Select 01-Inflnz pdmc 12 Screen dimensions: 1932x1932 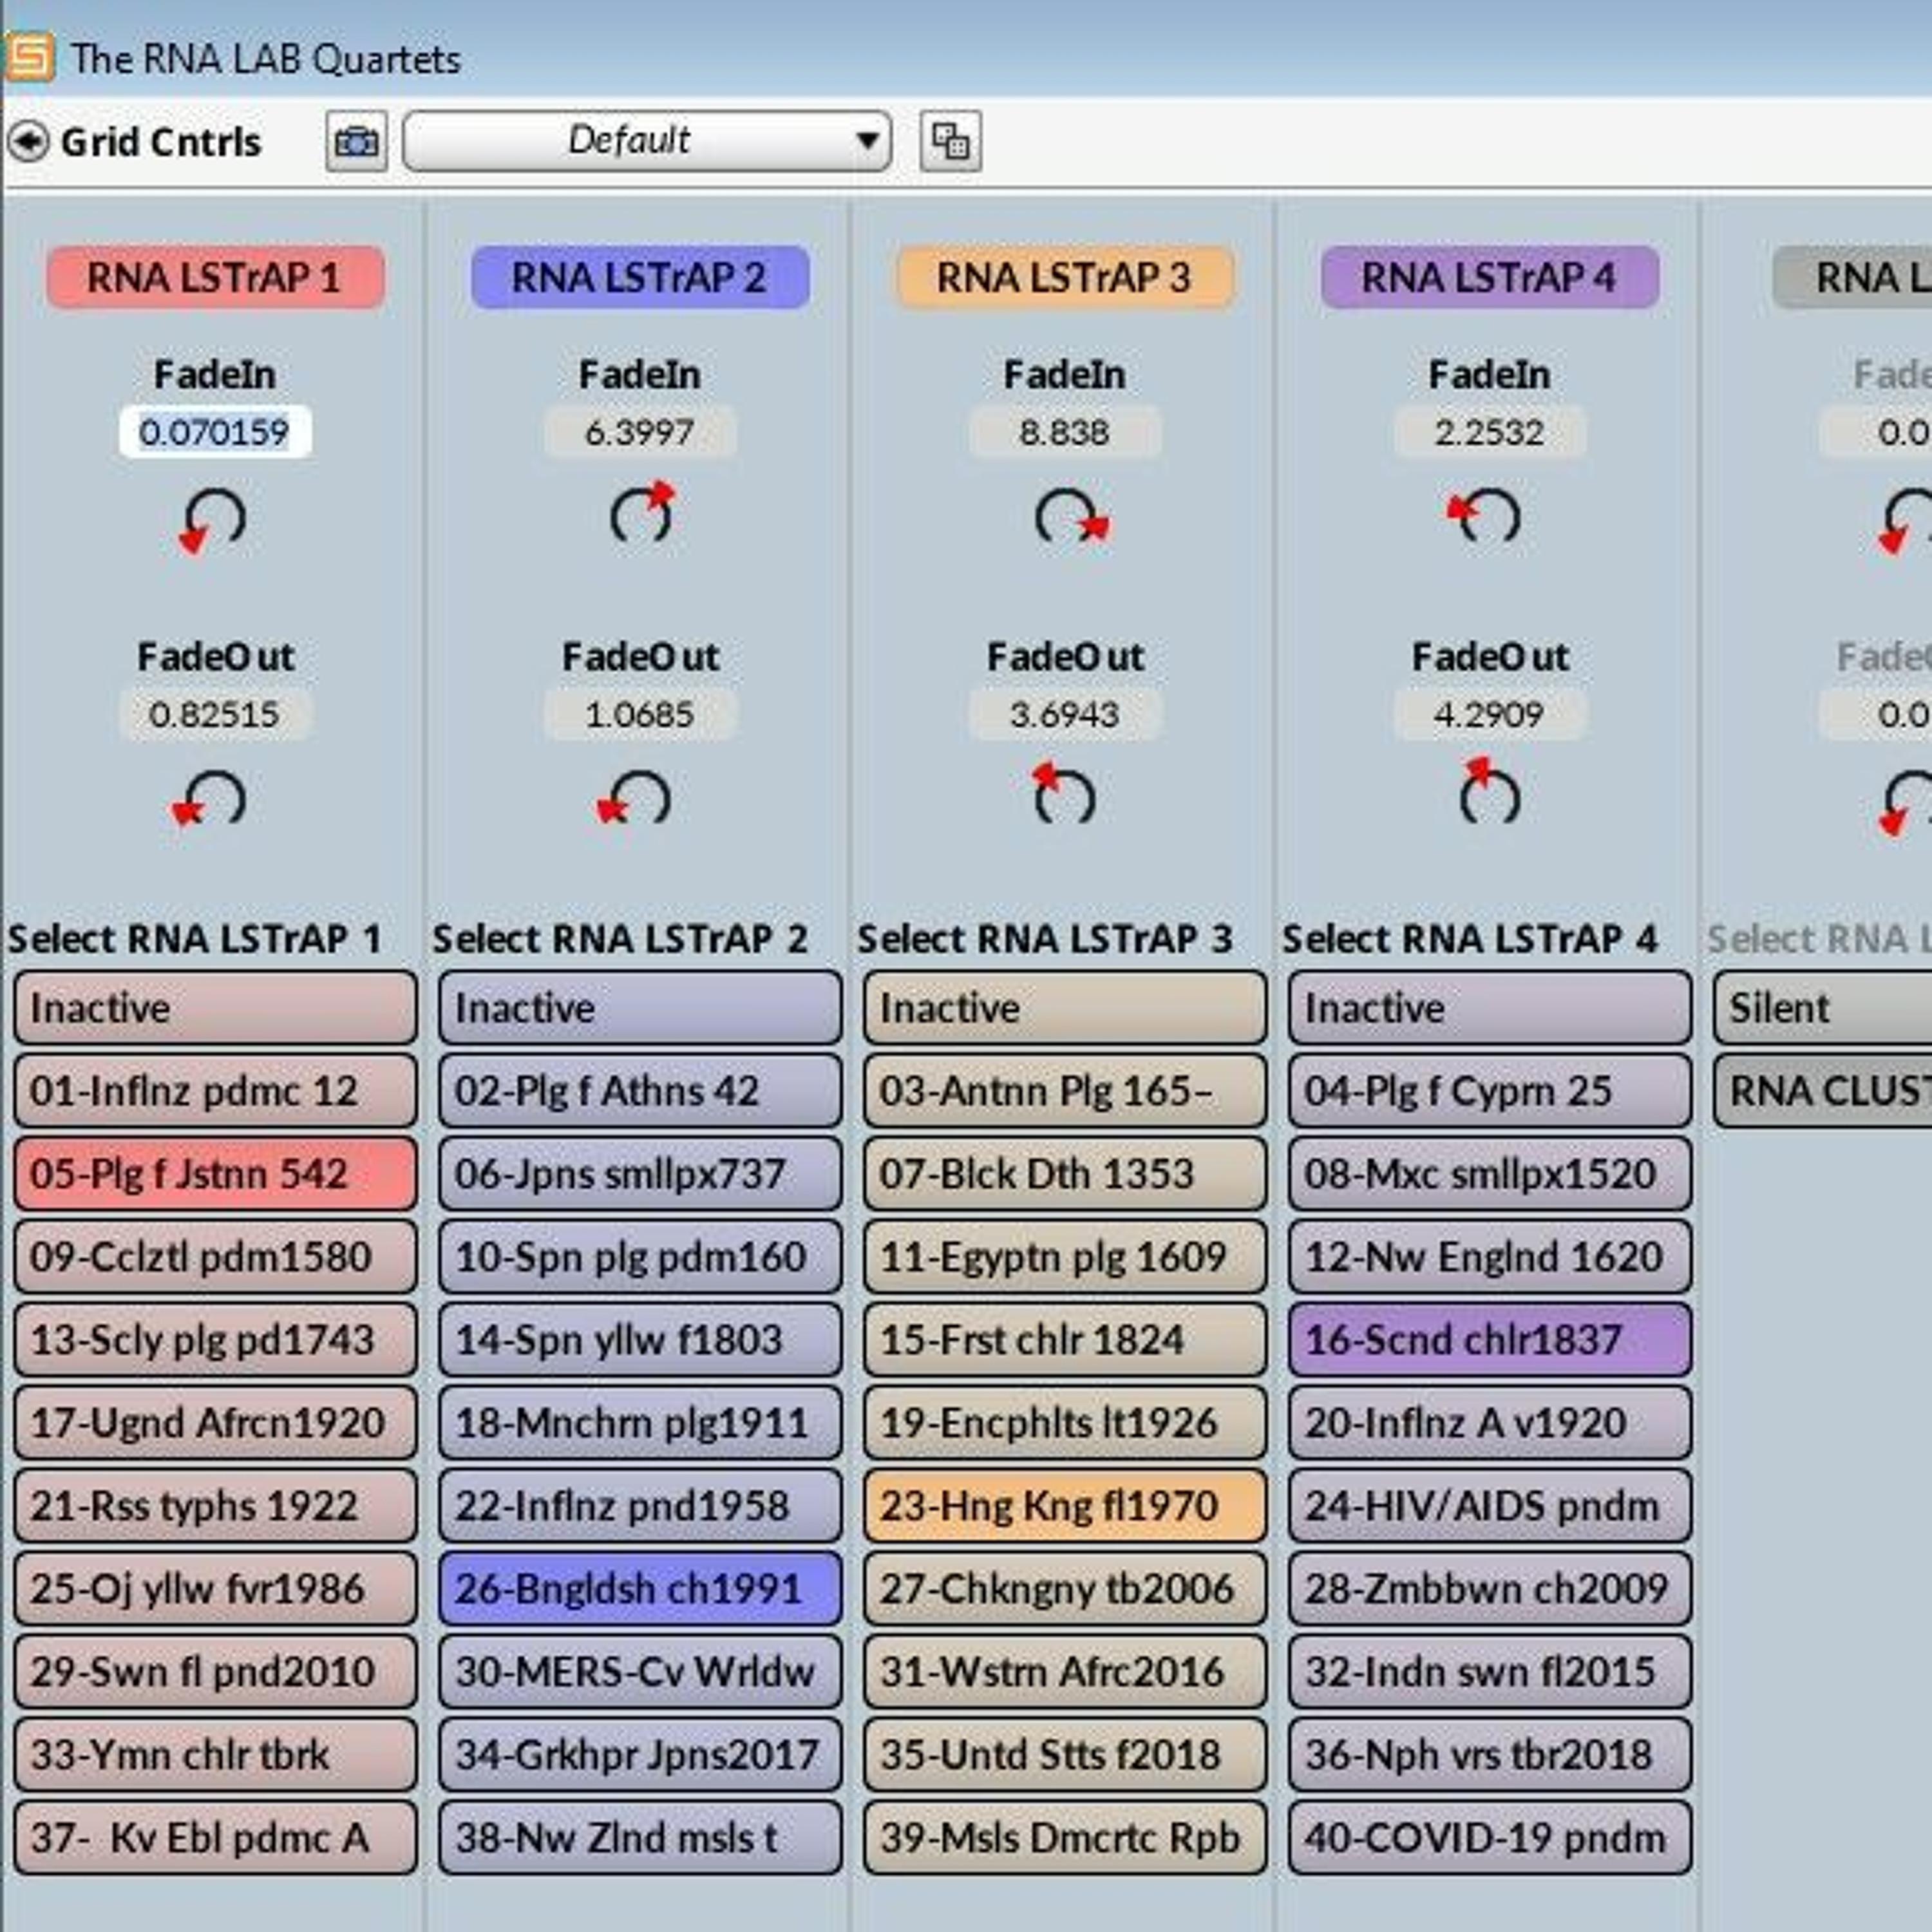pos(215,1090)
